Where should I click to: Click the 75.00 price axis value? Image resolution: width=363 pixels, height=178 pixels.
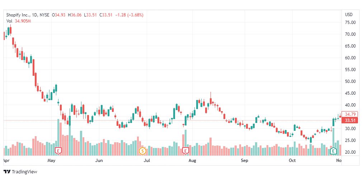[350, 23]
